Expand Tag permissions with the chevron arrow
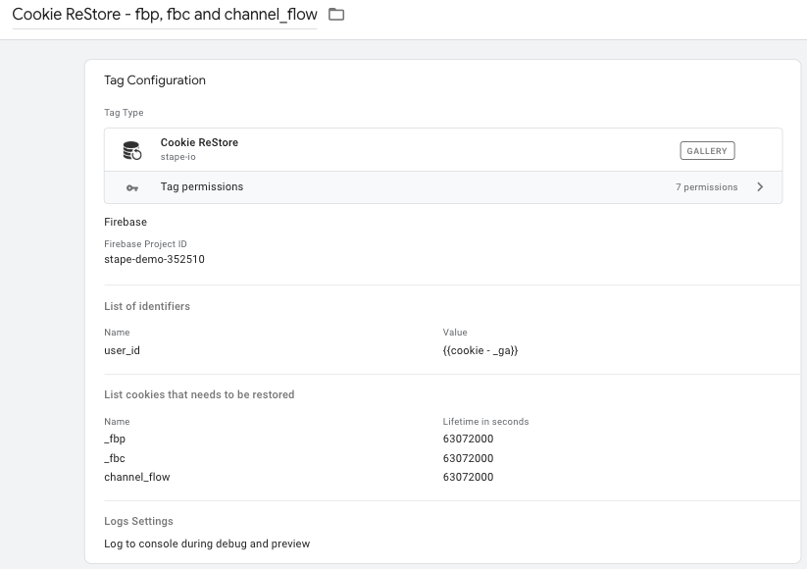 coord(760,187)
